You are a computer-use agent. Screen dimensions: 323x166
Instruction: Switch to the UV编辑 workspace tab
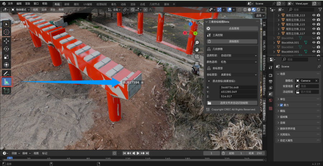click(x=88, y=3)
